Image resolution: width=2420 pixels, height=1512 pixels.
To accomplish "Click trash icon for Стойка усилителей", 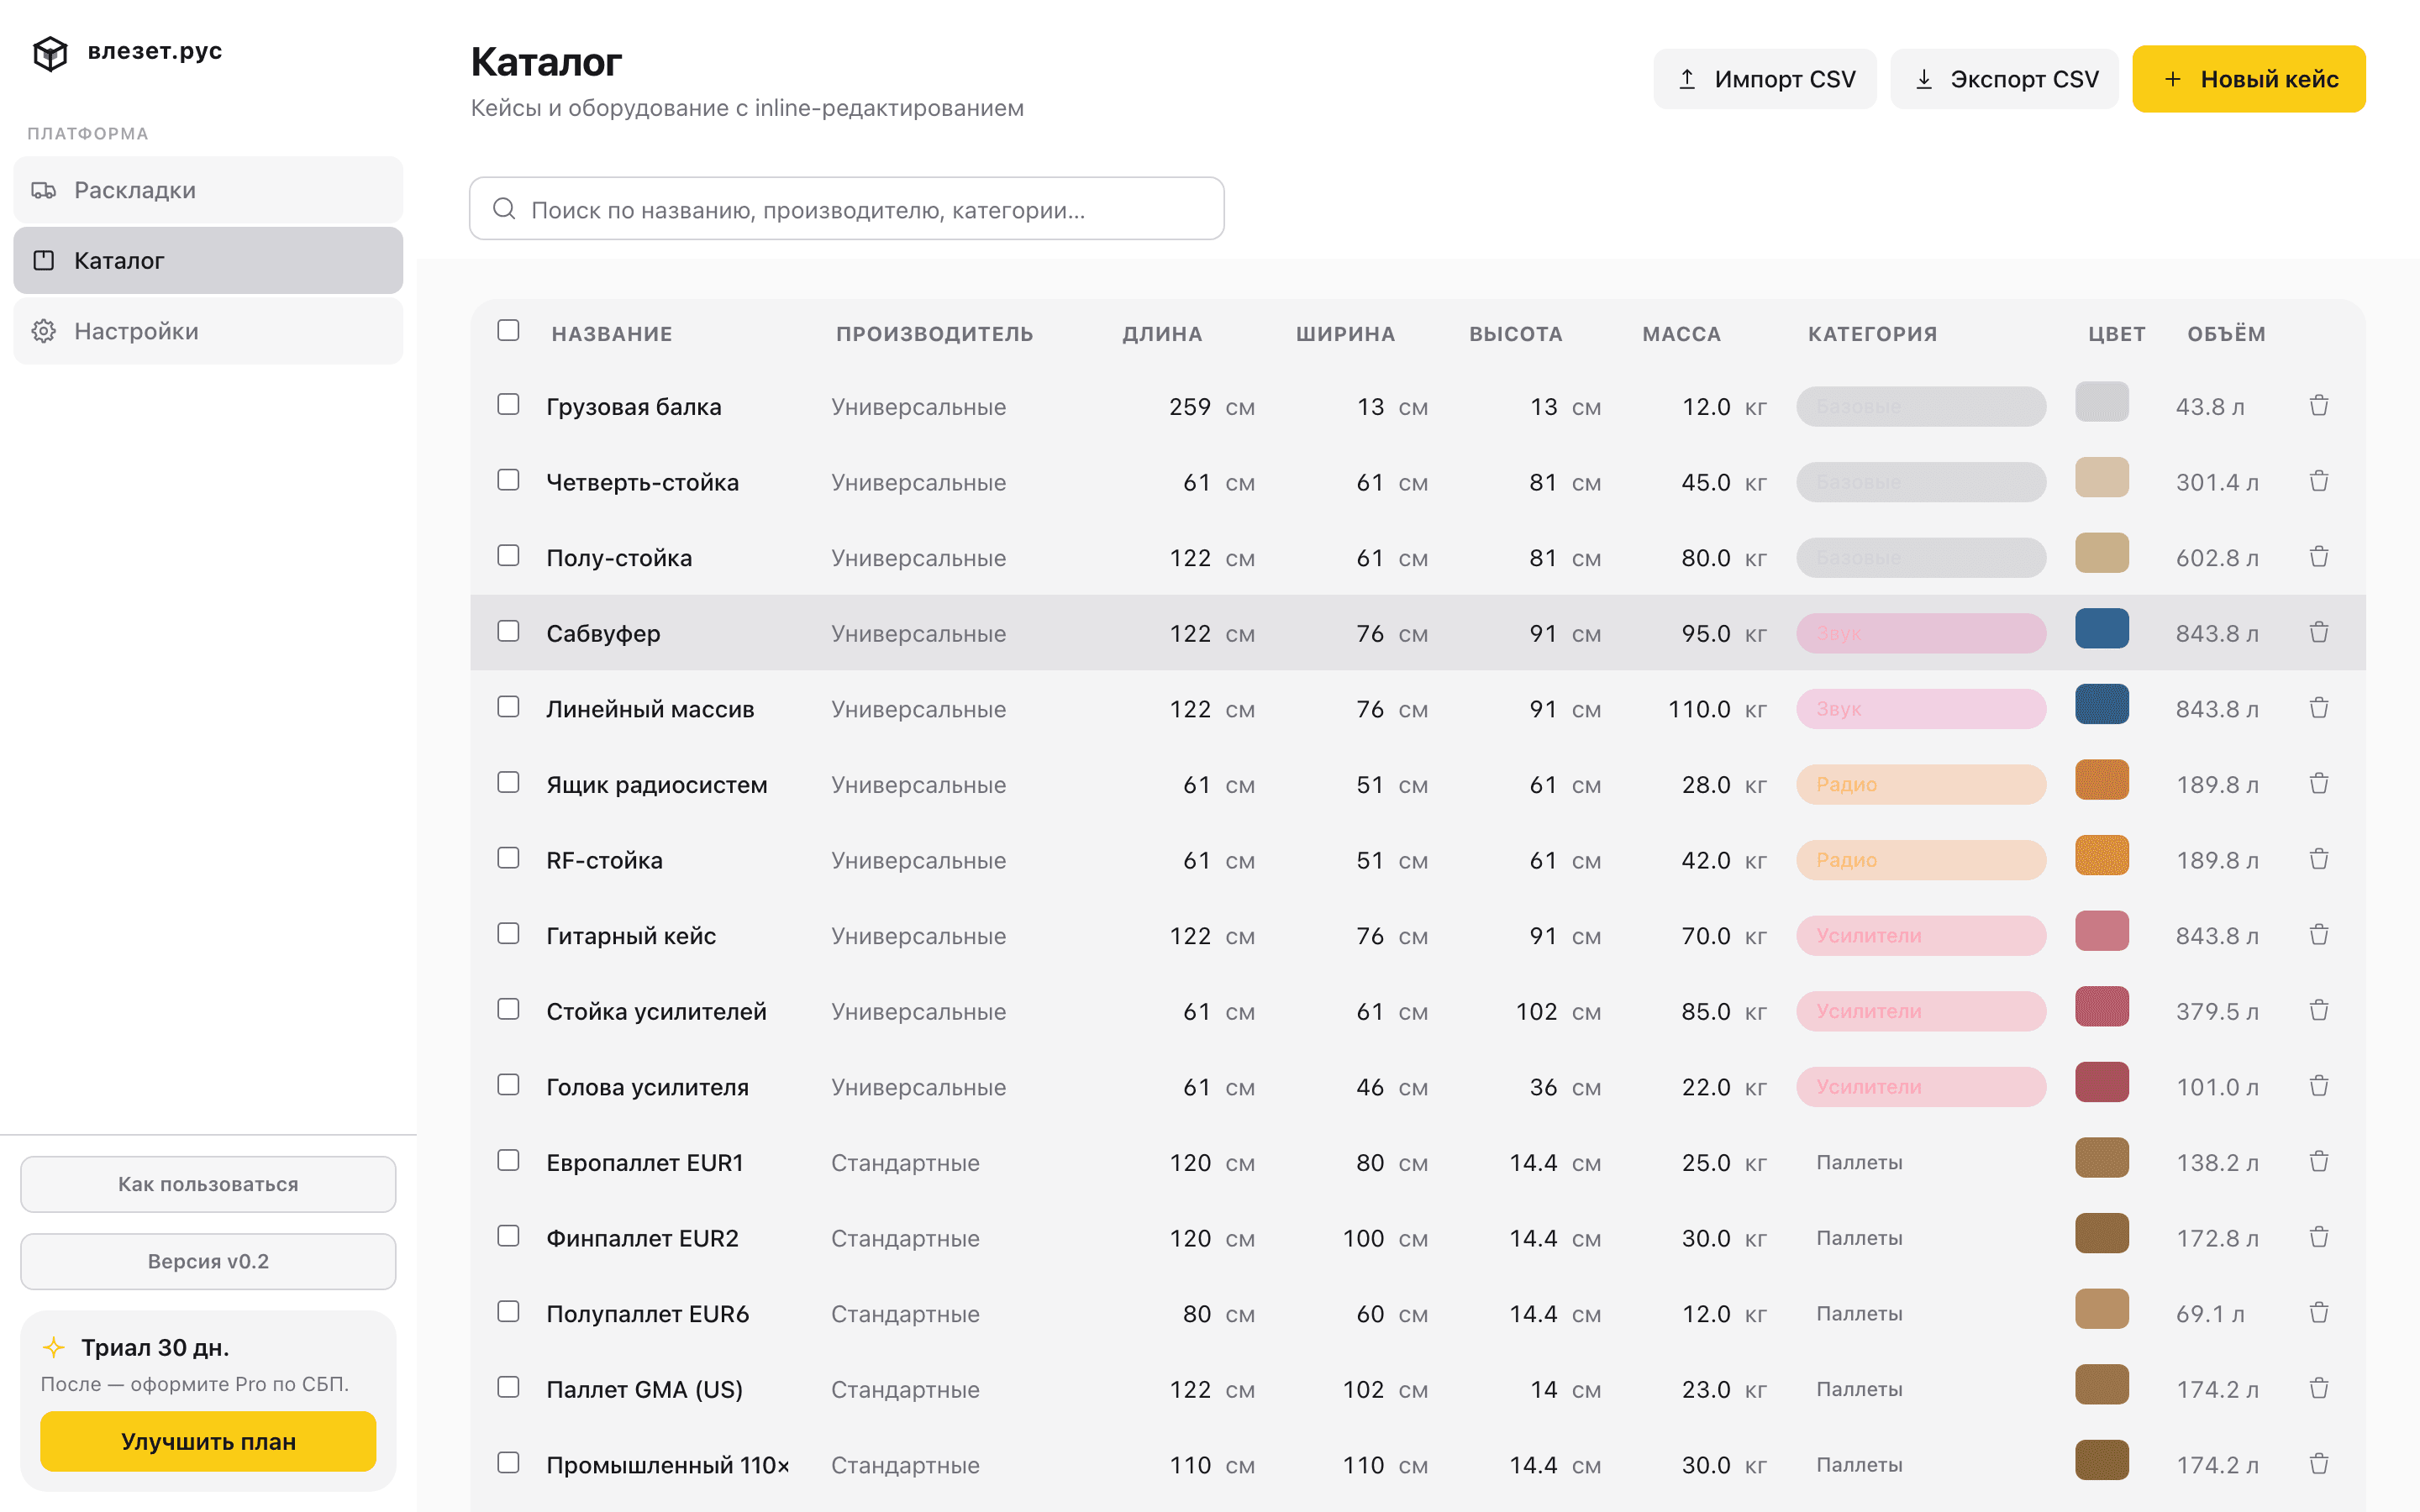I will (x=2319, y=1010).
